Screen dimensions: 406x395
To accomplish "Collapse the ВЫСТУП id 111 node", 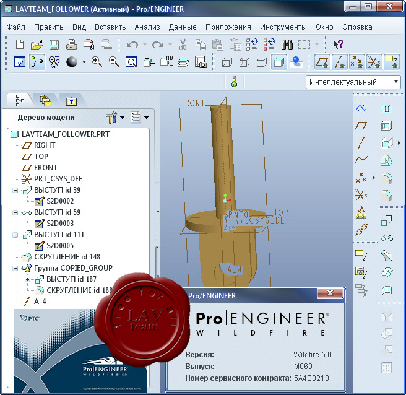I will [15, 235].
